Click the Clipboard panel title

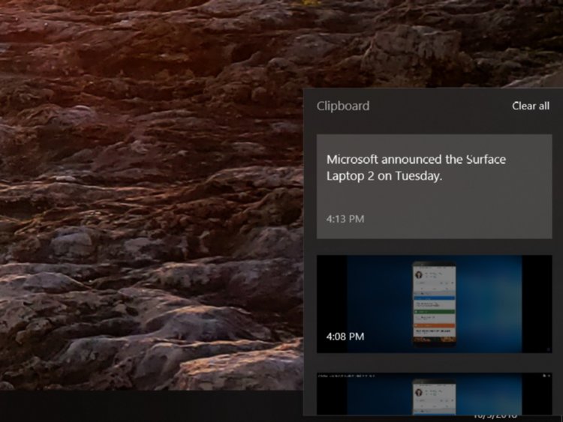point(343,106)
